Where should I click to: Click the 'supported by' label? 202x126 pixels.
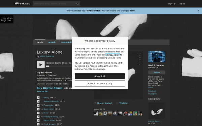pyautogui.click(x=99, y=109)
